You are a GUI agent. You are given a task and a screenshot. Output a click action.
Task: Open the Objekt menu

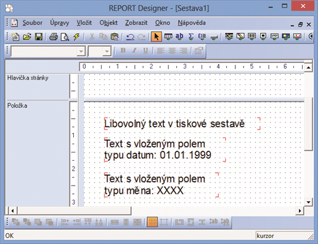(x=109, y=23)
